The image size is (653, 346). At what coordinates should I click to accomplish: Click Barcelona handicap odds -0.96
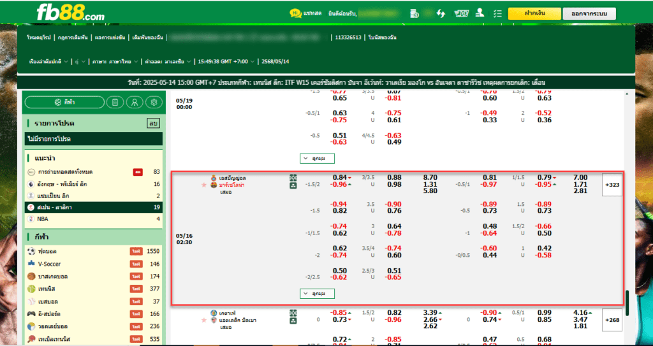338,184
